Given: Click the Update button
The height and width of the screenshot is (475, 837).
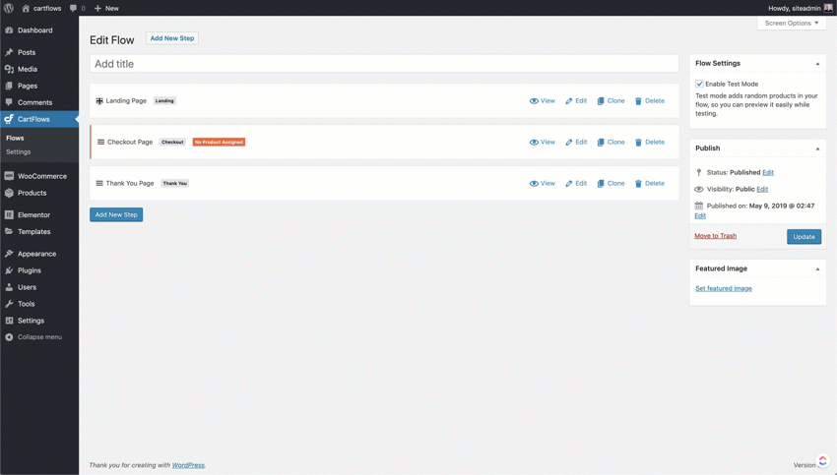Looking at the screenshot, I should click(804, 237).
